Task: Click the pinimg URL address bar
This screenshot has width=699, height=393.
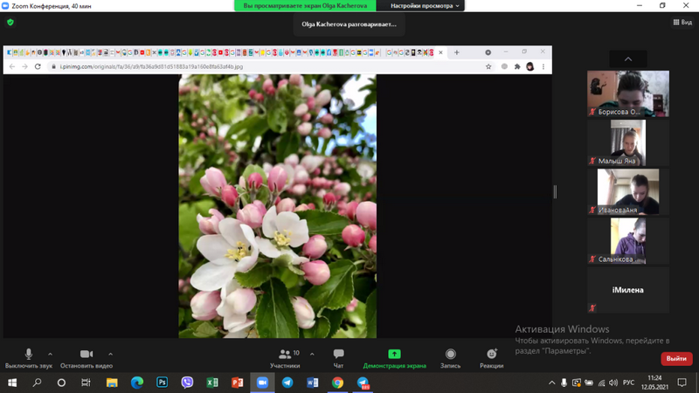Action: click(x=266, y=66)
